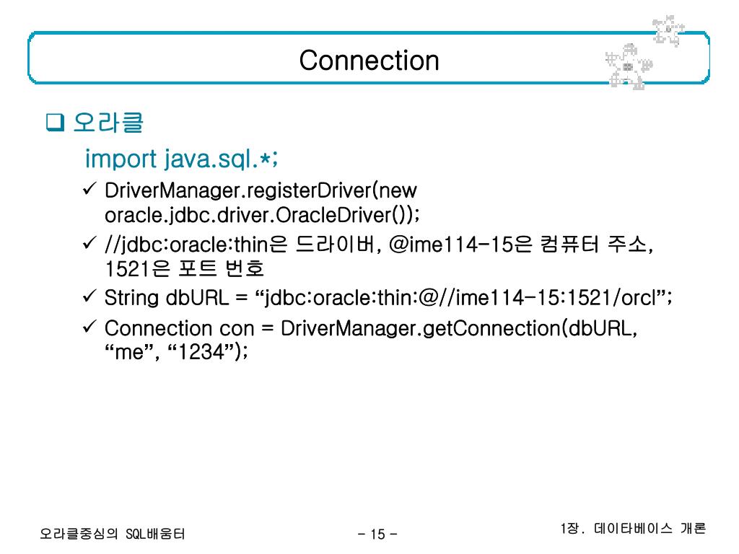The height and width of the screenshot is (554, 739).
Task: Click the text "DriverManager.registerDriver(new"
Action: pyautogui.click(x=261, y=190)
